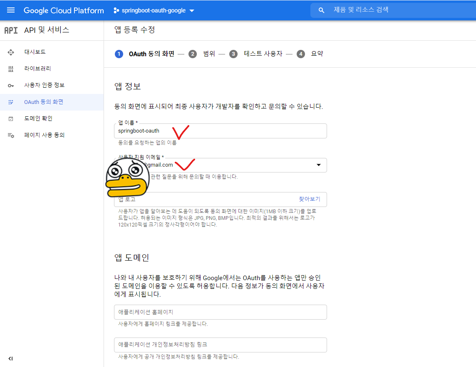Click step 1 circle icon
The height and width of the screenshot is (367, 476).
[119, 54]
